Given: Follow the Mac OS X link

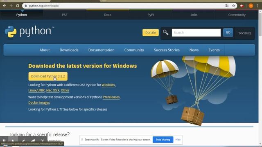Looking at the screenshot, I should 53,90.
